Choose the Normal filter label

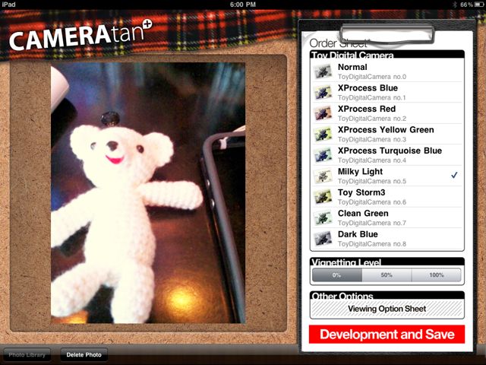[x=352, y=67]
